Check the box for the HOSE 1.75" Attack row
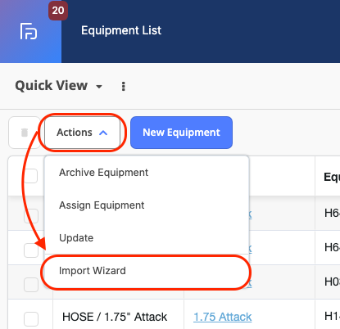Screen dimensions: 340x329 click(x=31, y=319)
